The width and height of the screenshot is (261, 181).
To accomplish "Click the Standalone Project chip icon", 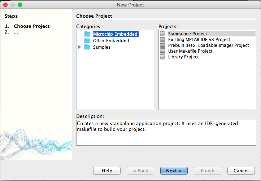I will (163, 34).
